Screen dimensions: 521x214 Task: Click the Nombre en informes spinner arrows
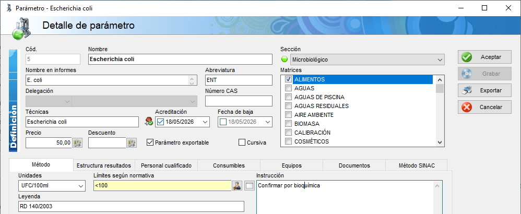pyautogui.click(x=192, y=80)
